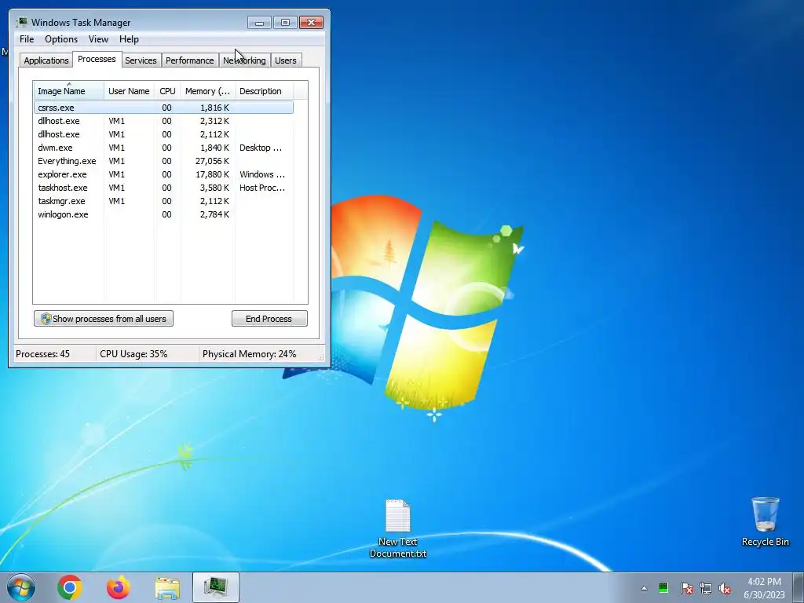The width and height of the screenshot is (804, 603).
Task: Open Windows Explorer from the taskbar
Action: tap(167, 588)
